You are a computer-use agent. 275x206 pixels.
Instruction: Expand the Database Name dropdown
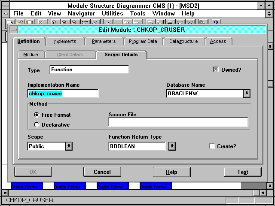[247, 94]
